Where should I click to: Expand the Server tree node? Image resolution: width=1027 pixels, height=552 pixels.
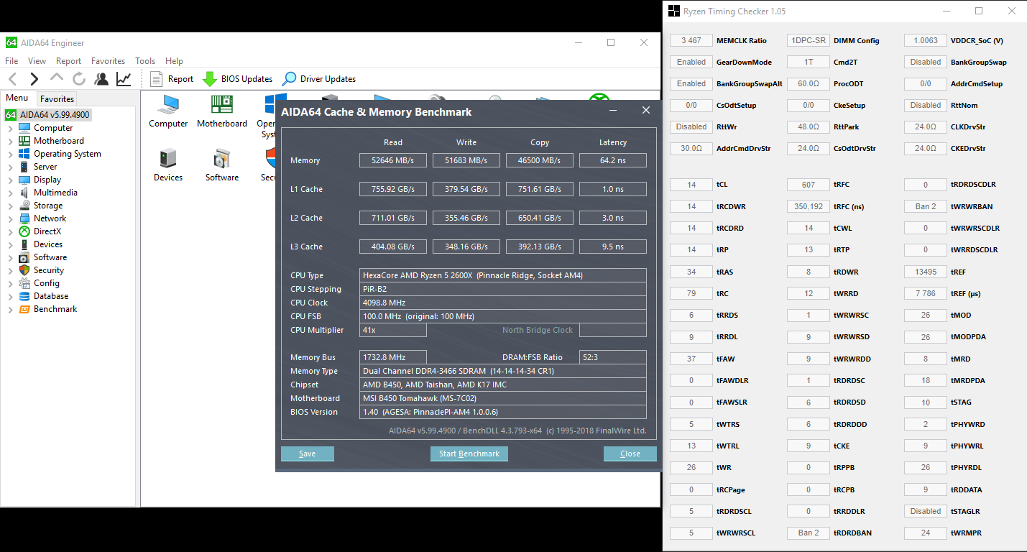10,167
